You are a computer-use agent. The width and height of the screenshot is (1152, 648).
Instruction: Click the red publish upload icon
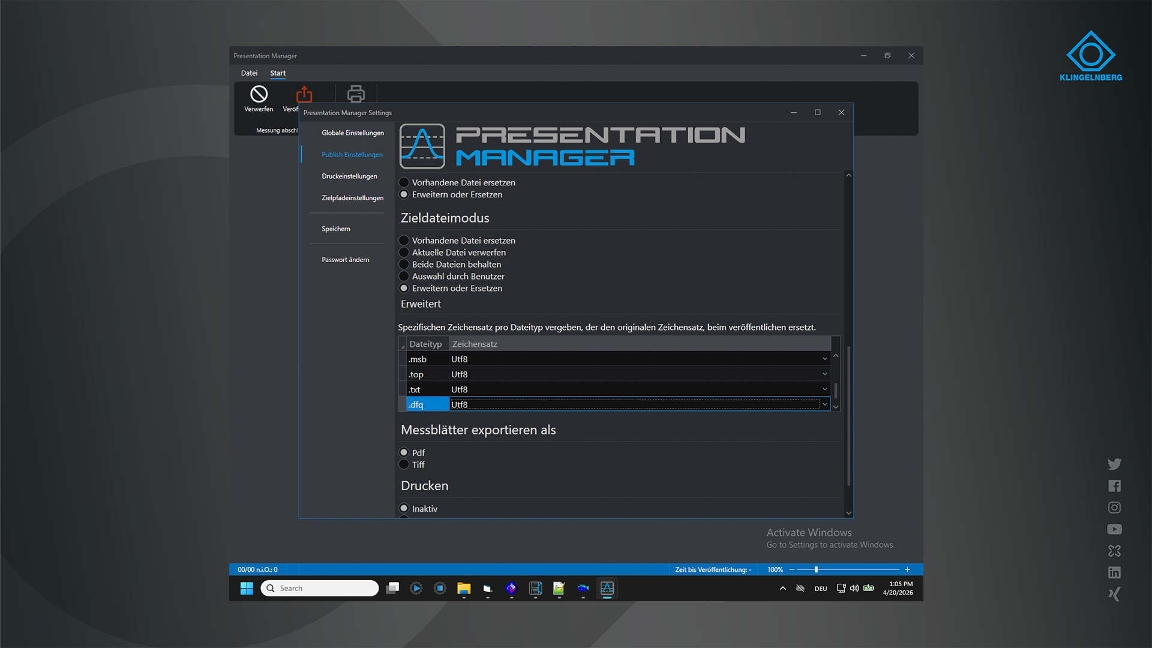click(304, 94)
